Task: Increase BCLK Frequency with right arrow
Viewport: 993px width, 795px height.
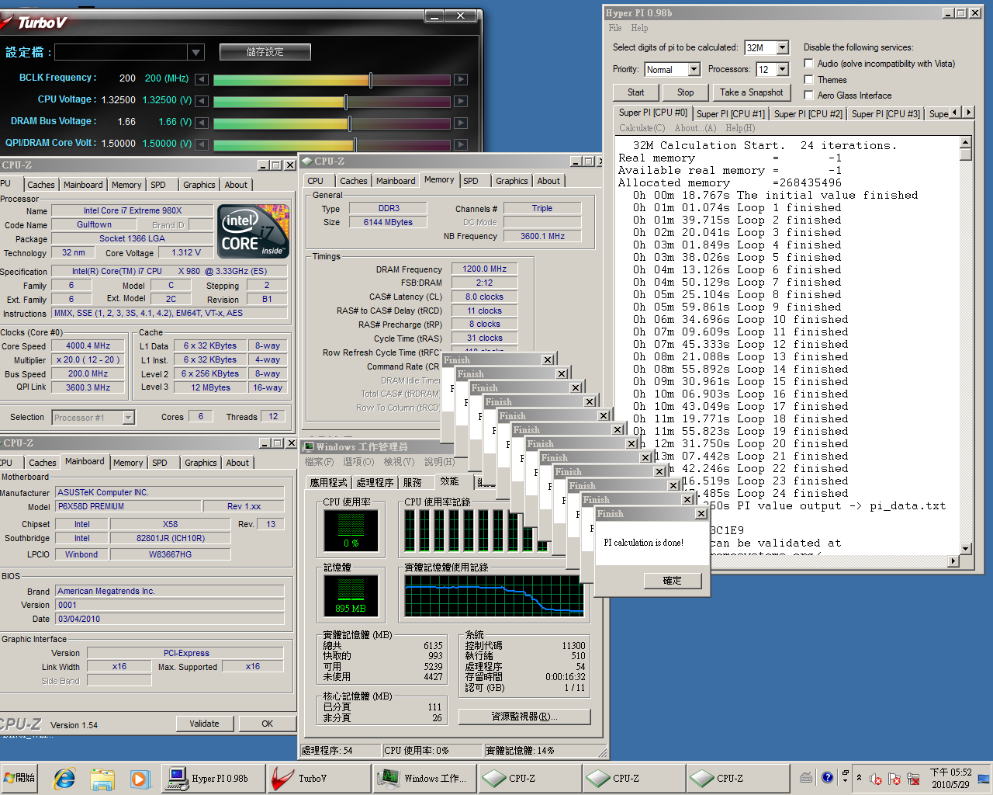Action: 461,79
